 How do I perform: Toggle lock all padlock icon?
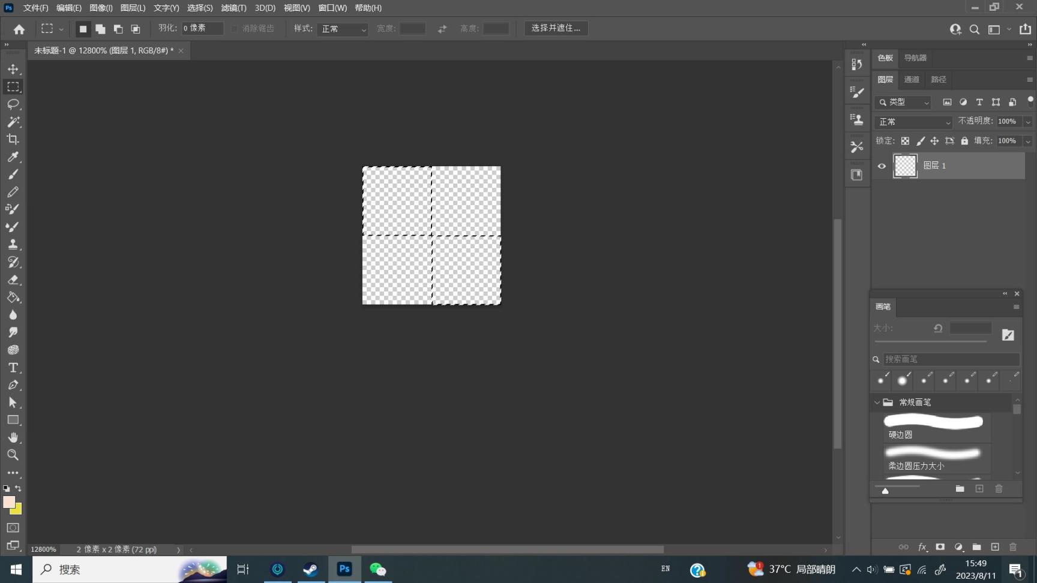(964, 141)
